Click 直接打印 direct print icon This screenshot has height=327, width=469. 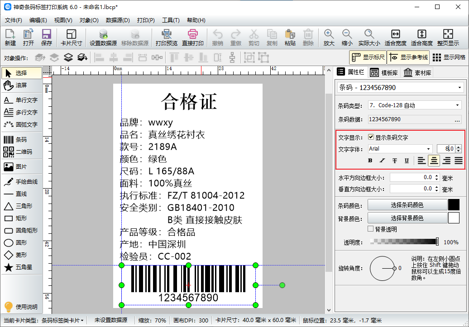tap(193, 38)
